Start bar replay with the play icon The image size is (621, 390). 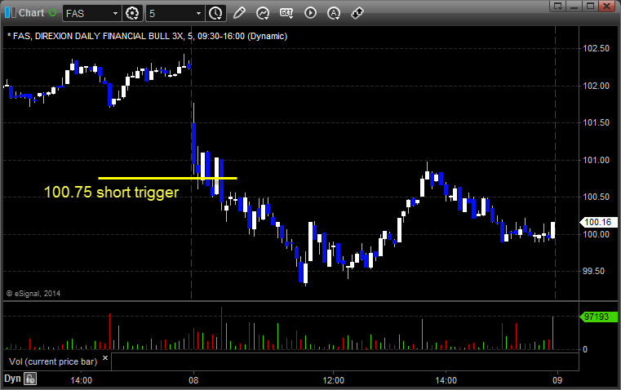tap(310, 13)
